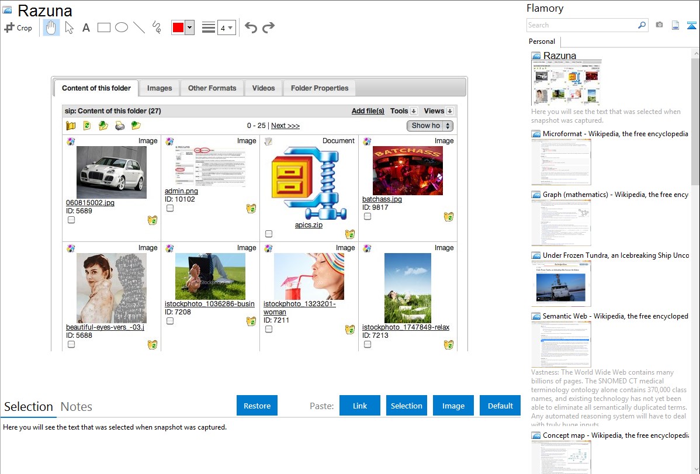Open the Show ho selector
This screenshot has height=474, width=700.
[x=430, y=126]
